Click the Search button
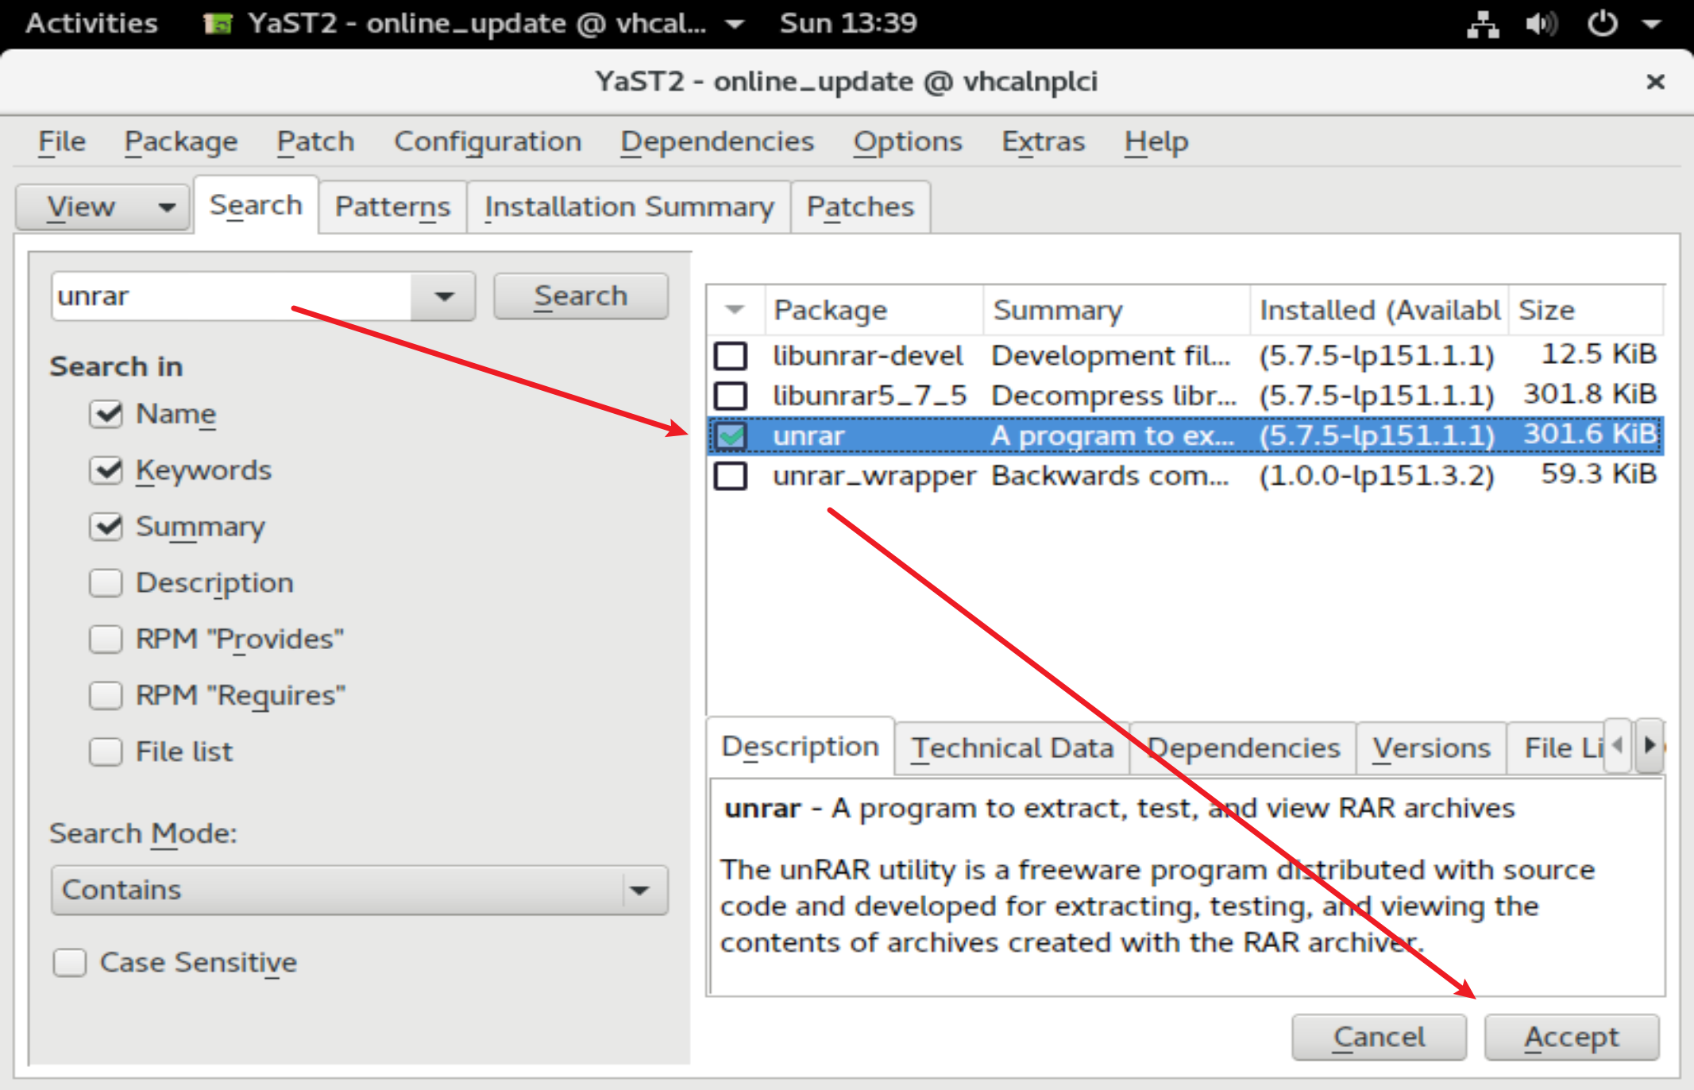This screenshot has height=1090, width=1694. point(581,296)
